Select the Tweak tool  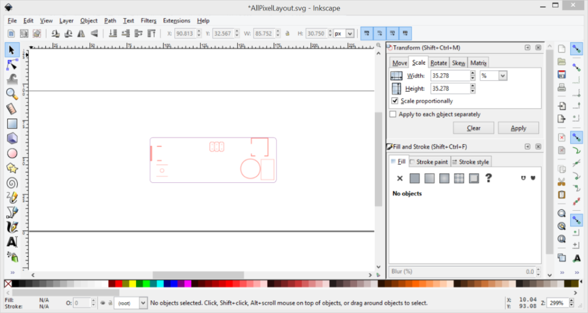coord(12,79)
